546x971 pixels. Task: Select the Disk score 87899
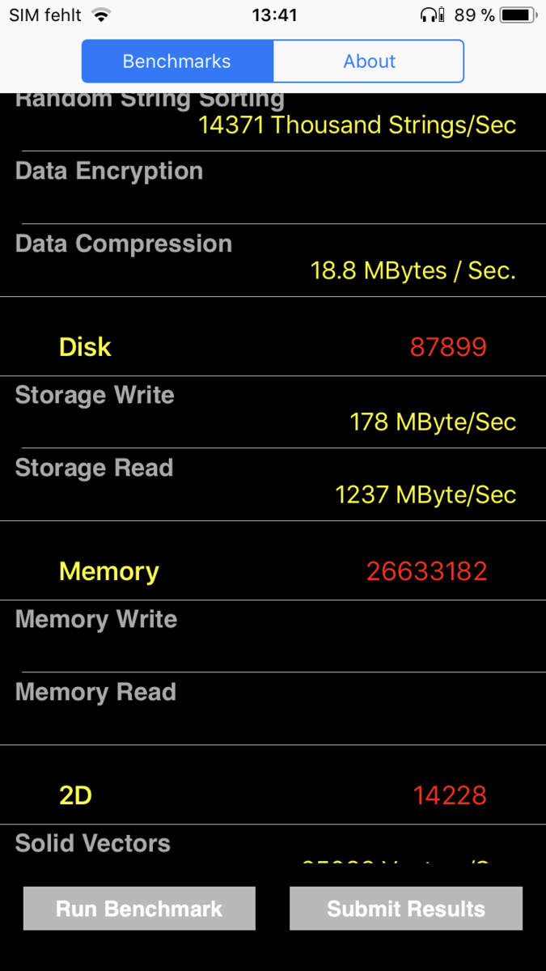pyautogui.click(x=448, y=347)
